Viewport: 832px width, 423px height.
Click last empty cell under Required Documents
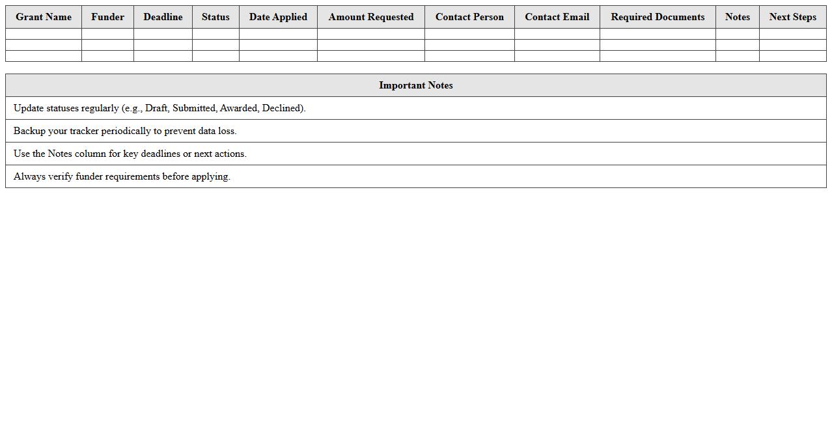[658, 56]
